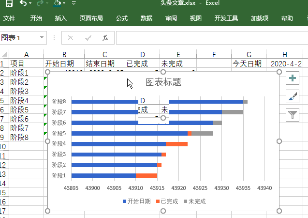Click cell containing 2020-4-2
308x218 pixels.
(x=284, y=63)
